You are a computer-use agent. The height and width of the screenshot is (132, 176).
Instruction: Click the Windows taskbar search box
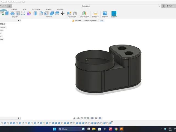tap(71, 129)
